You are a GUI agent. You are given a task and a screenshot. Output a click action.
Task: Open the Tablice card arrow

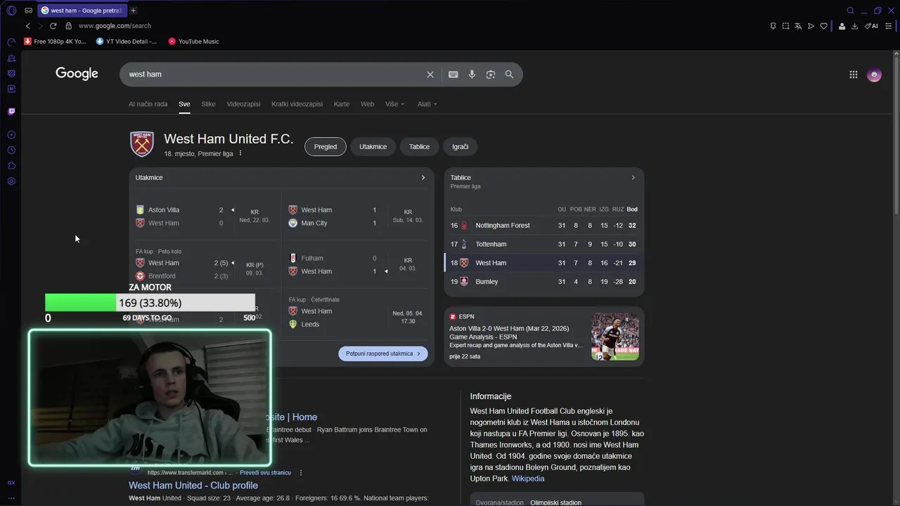pos(633,178)
